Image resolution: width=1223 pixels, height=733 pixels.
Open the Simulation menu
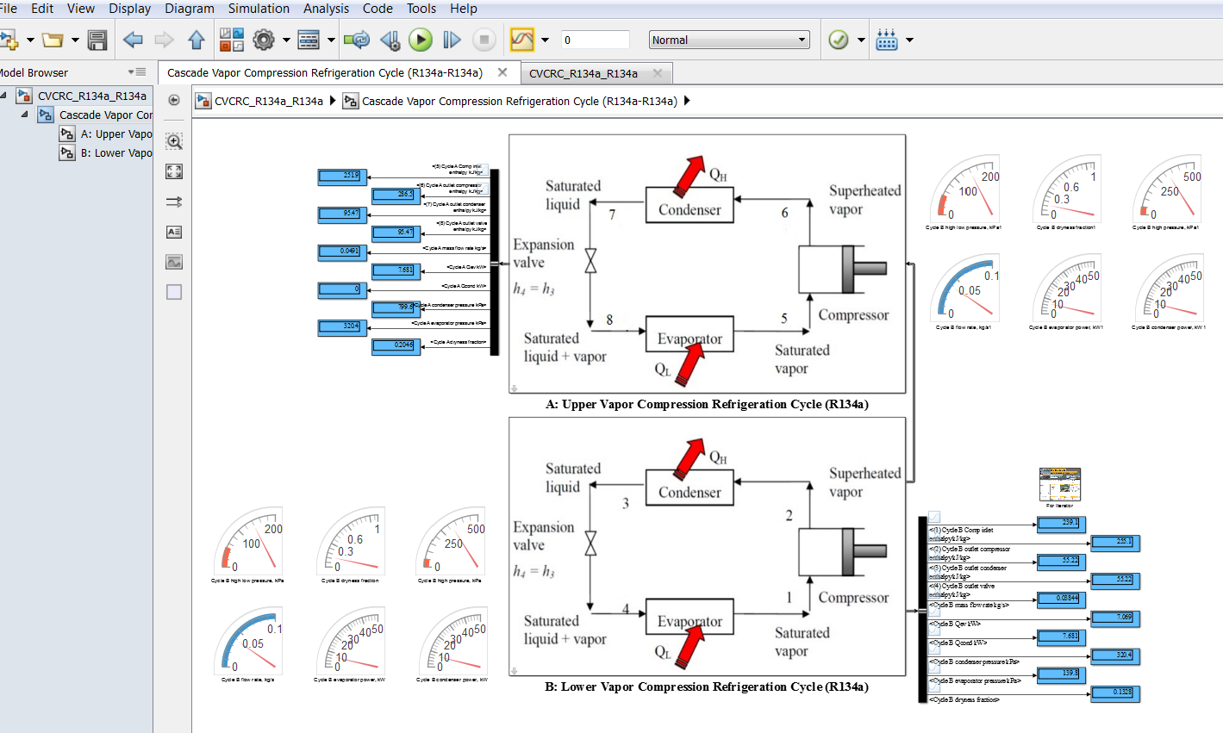pyautogui.click(x=259, y=9)
